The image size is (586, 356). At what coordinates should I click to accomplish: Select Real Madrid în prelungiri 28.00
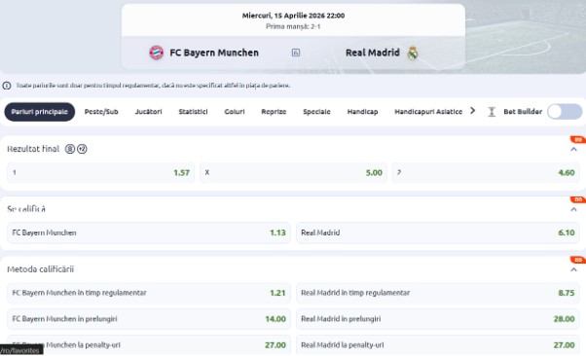click(x=438, y=319)
